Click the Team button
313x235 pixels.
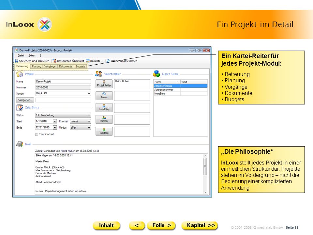104,96
